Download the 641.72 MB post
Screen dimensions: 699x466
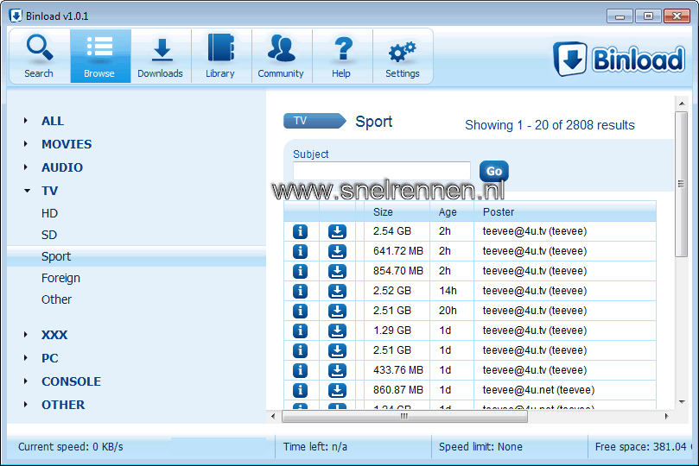click(x=337, y=251)
